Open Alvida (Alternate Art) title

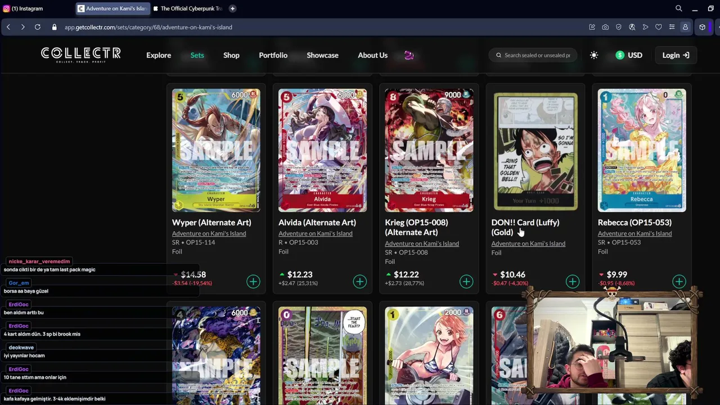pos(317,223)
